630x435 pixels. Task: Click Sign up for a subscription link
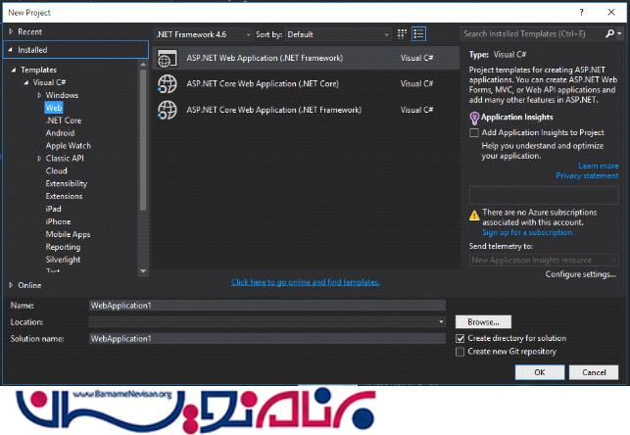tap(528, 232)
